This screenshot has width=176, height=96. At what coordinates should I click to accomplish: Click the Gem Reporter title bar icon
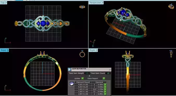(70, 69)
